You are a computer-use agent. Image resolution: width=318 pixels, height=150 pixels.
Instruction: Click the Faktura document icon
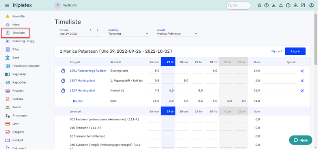tap(8, 99)
